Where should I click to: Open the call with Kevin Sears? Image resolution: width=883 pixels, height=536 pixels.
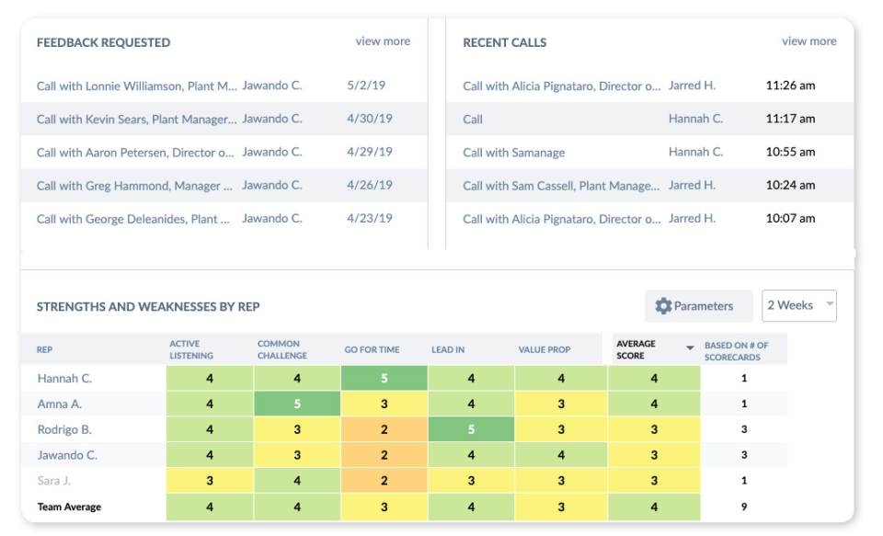[x=132, y=119]
